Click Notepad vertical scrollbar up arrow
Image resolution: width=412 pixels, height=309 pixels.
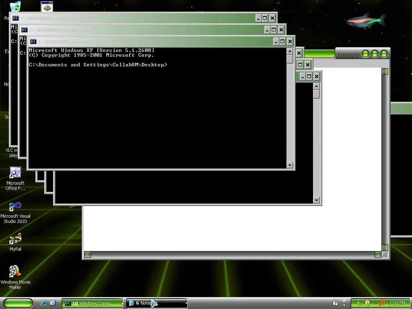(385, 72)
